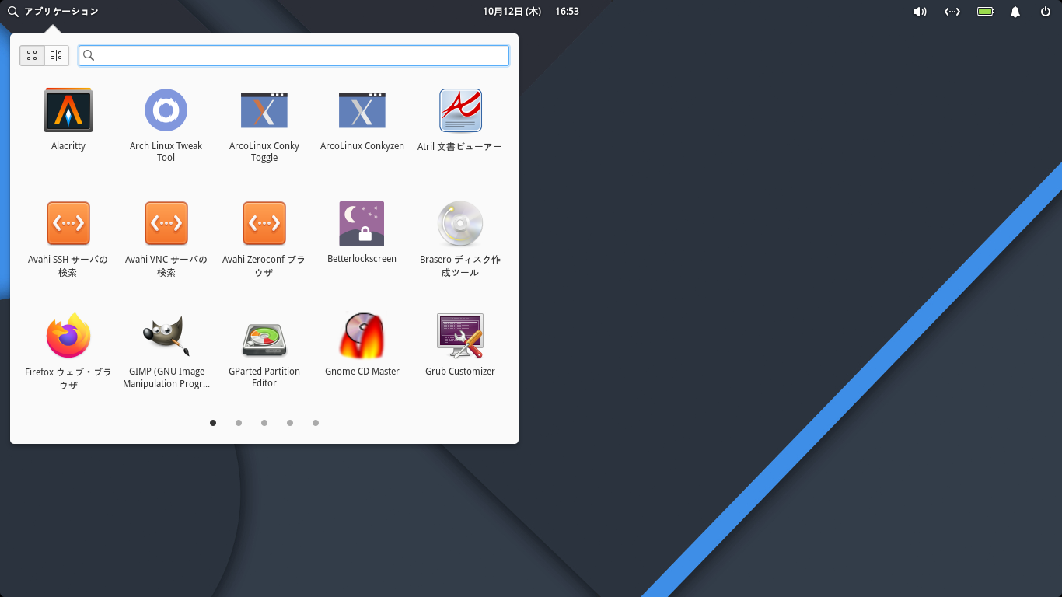Open Avahi SSH server browser icon
The width and height of the screenshot is (1062, 597).
tap(68, 223)
